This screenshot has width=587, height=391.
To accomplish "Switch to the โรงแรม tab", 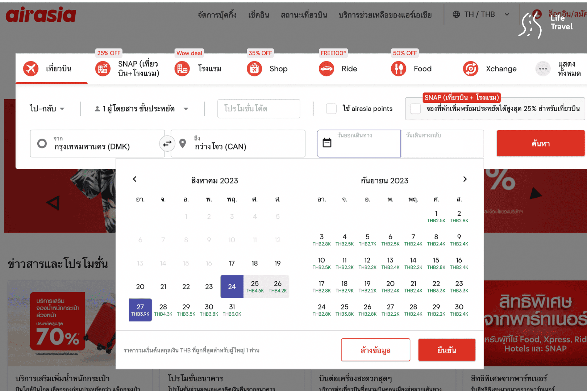I will (x=198, y=69).
